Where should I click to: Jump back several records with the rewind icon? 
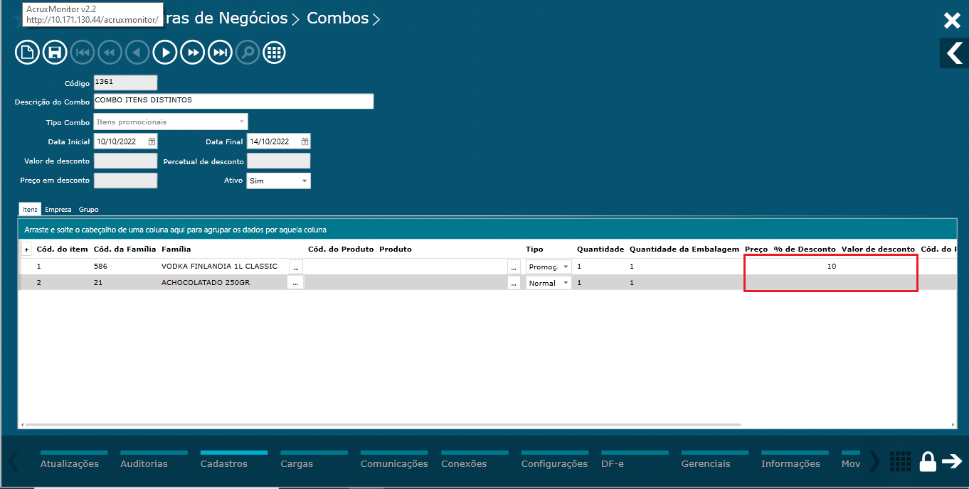click(110, 52)
